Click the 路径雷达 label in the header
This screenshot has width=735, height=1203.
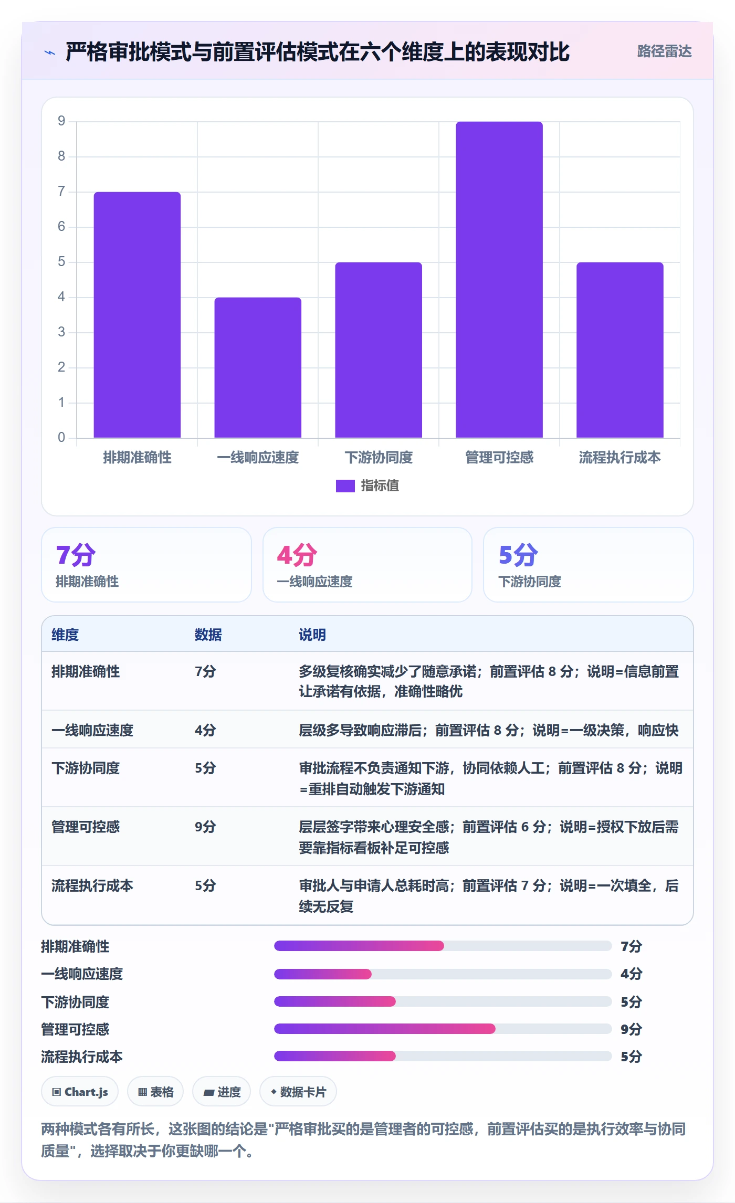(664, 51)
